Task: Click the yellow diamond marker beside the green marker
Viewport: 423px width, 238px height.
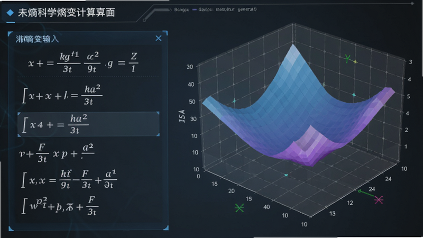Action: [x=355, y=62]
